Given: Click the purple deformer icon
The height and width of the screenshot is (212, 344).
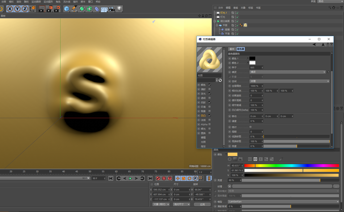Looking at the screenshot, I should 97,9.
